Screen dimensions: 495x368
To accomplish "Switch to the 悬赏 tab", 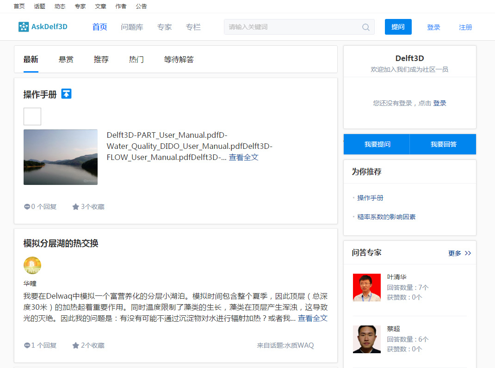I will coord(66,59).
